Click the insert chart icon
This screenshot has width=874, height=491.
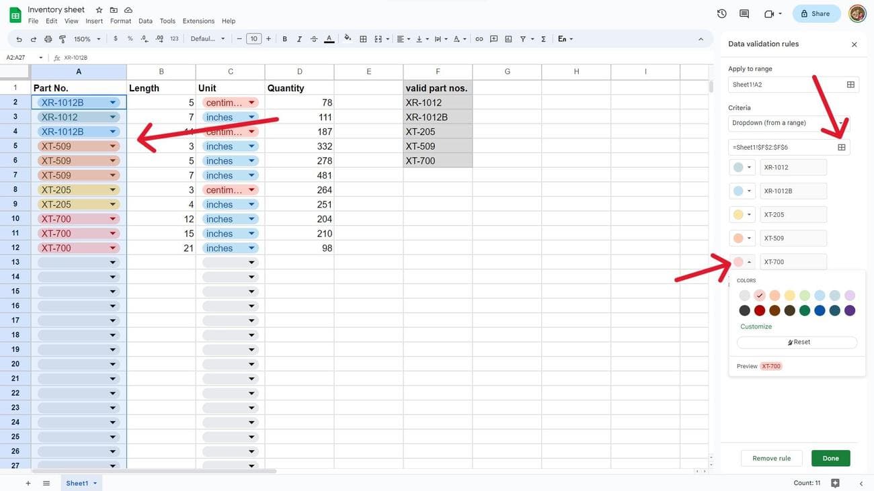click(x=508, y=39)
